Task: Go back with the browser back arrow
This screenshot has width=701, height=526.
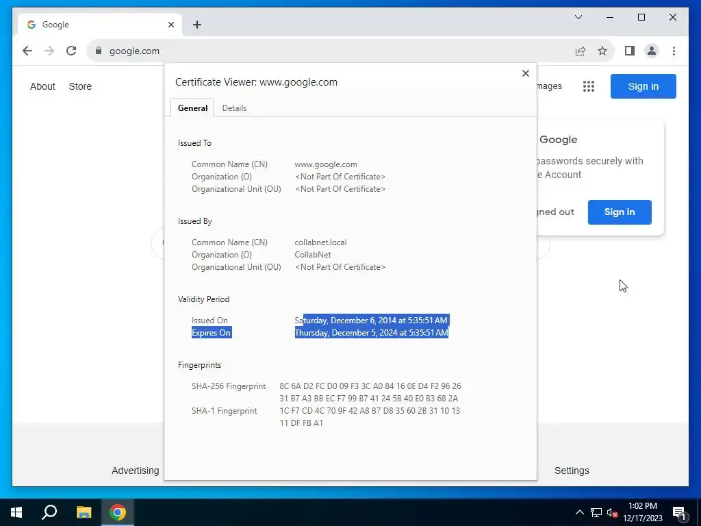Action: click(x=27, y=51)
